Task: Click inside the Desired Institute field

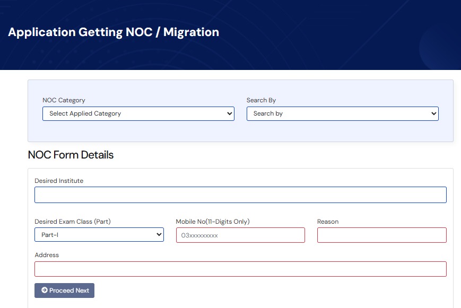Action: coord(240,195)
